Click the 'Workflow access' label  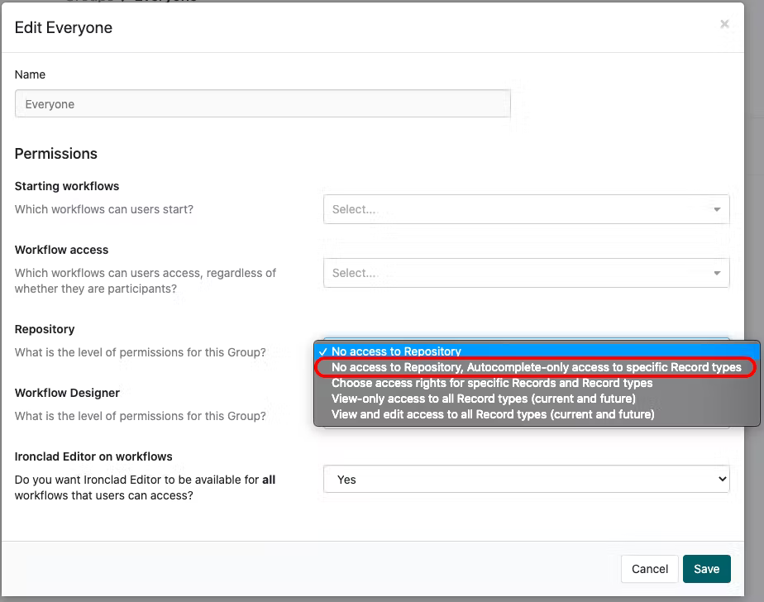61,250
